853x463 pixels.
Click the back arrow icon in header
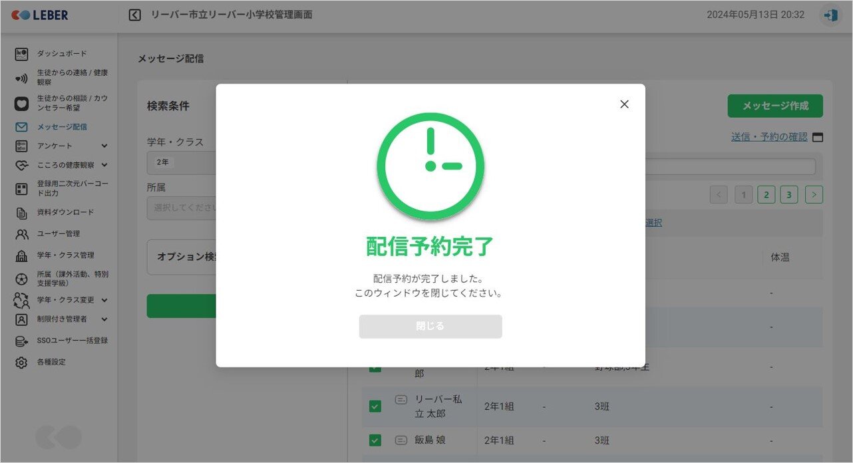coord(135,15)
